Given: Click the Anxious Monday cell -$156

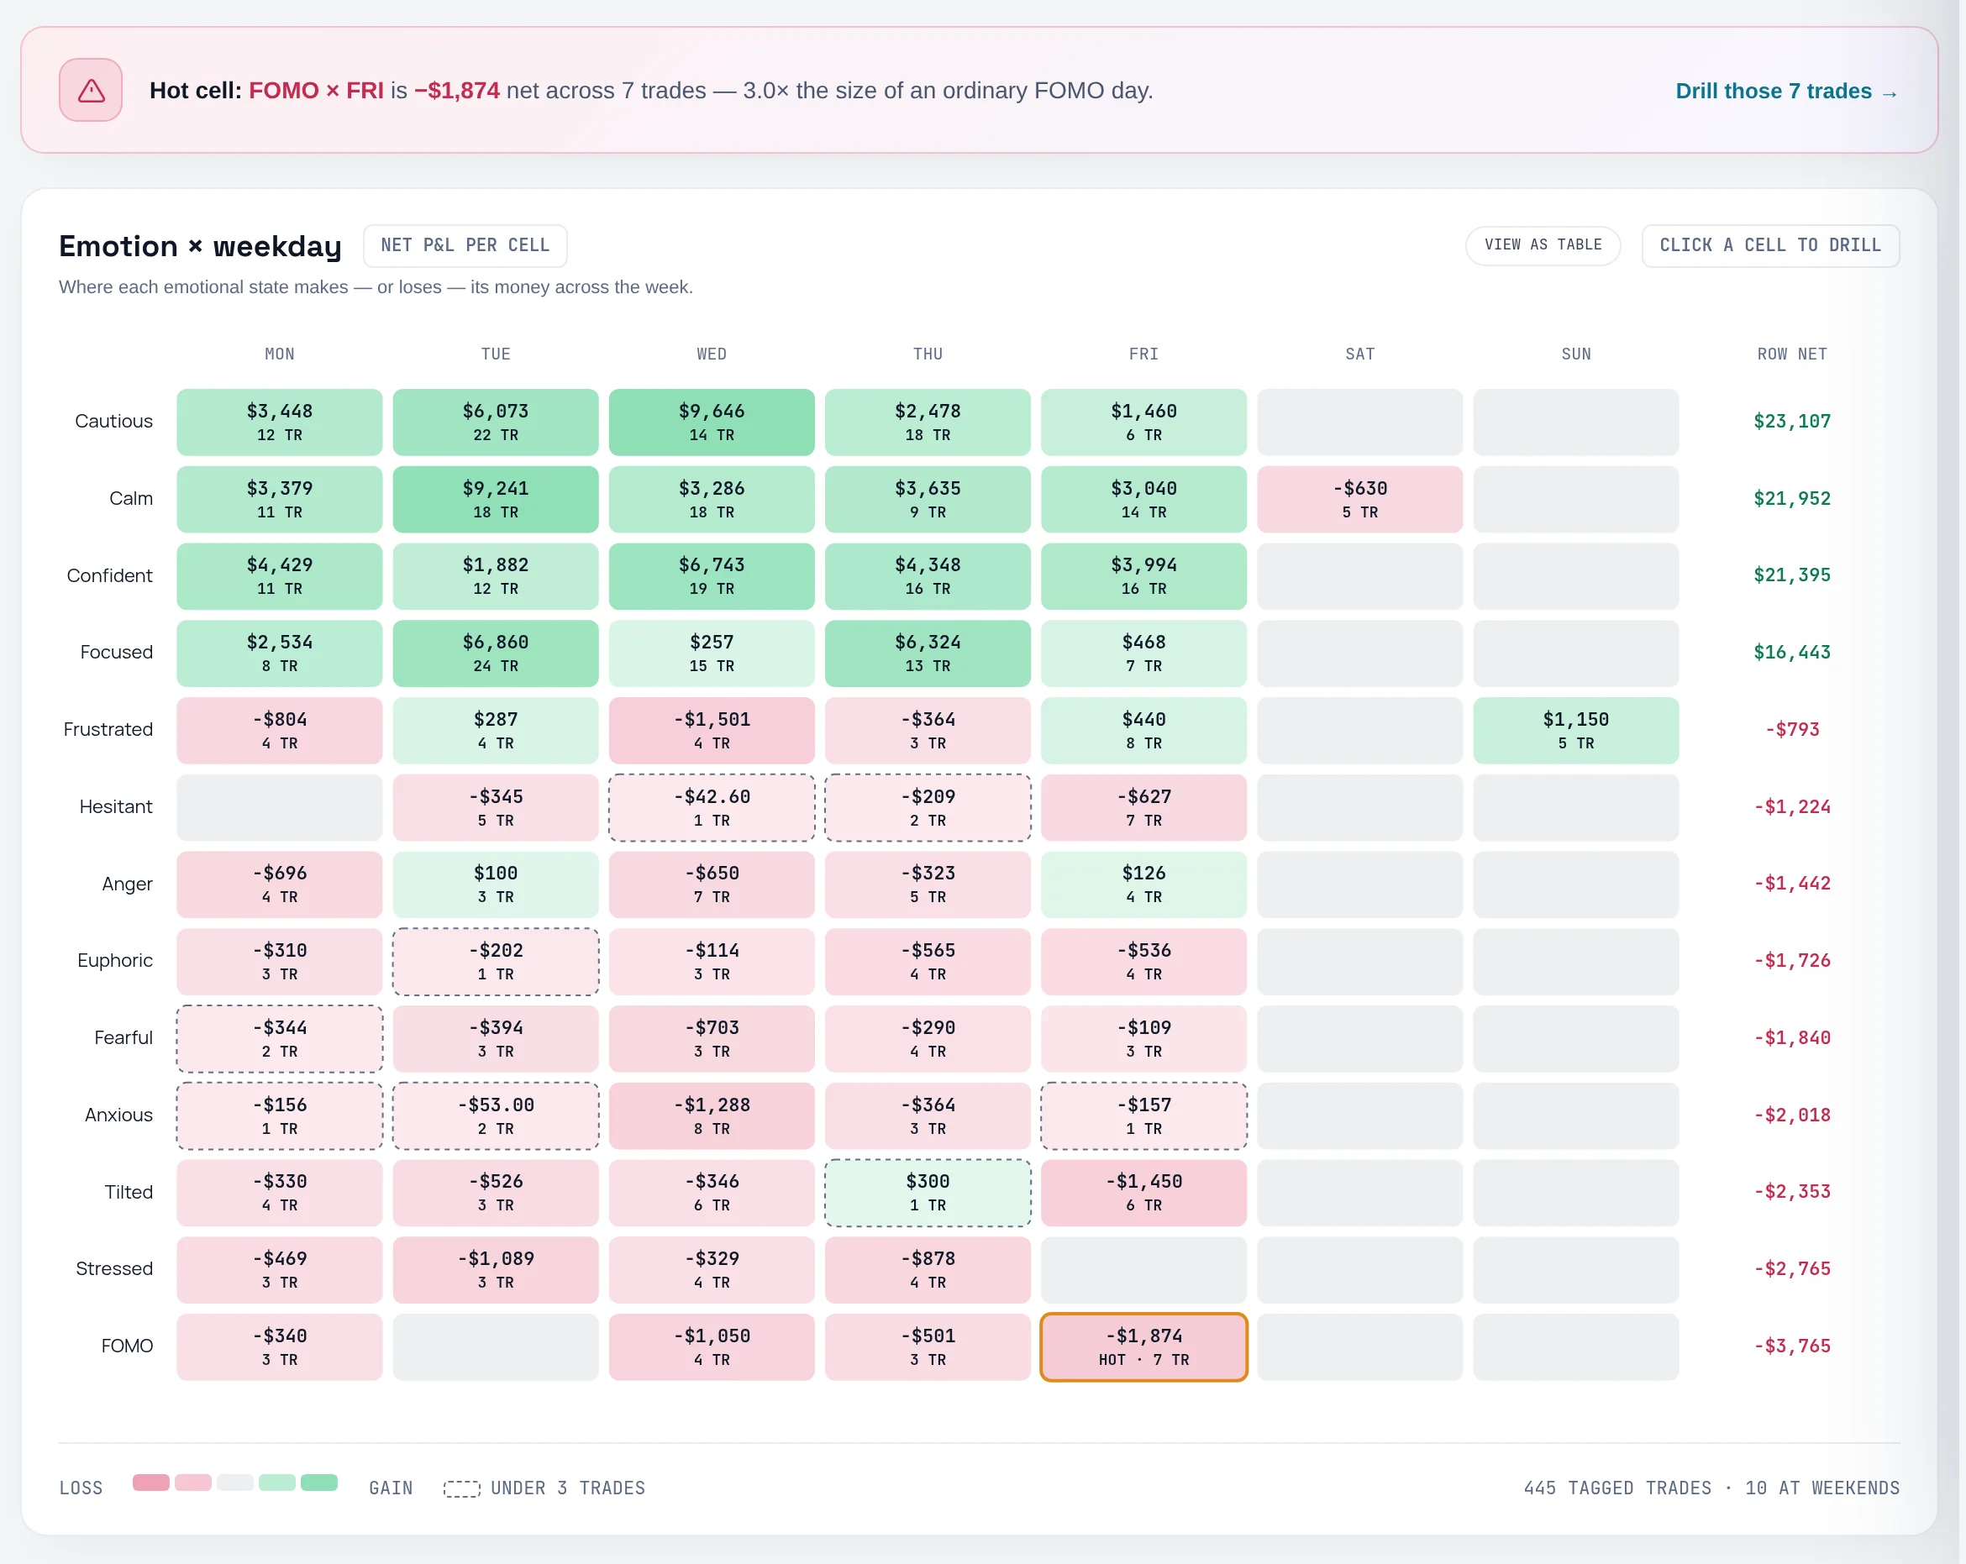Looking at the screenshot, I should pos(279,1115).
